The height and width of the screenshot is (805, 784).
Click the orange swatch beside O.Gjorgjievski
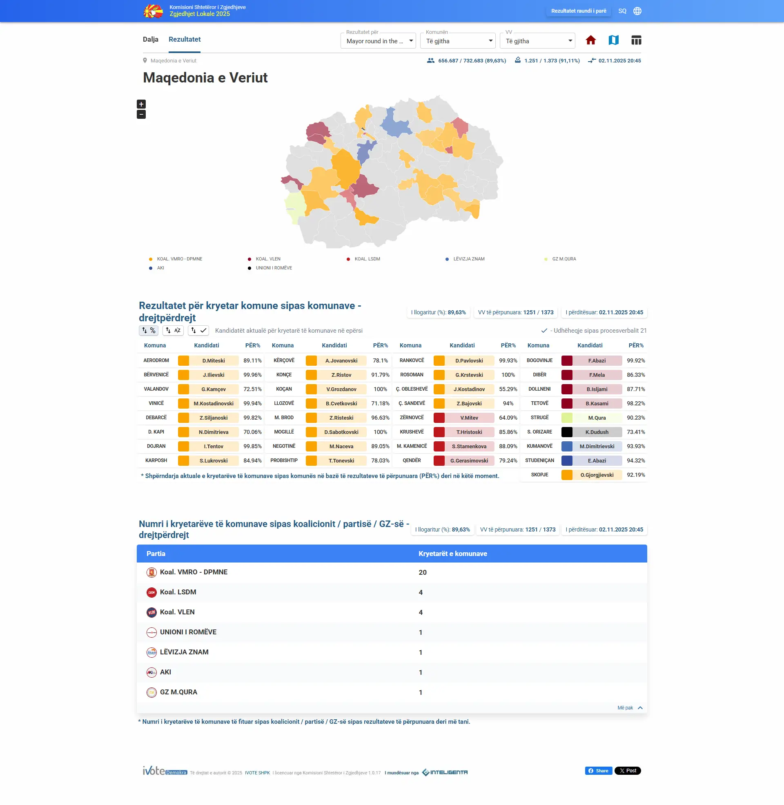click(x=567, y=475)
